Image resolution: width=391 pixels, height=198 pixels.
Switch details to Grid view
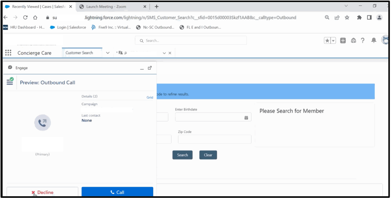150,97
